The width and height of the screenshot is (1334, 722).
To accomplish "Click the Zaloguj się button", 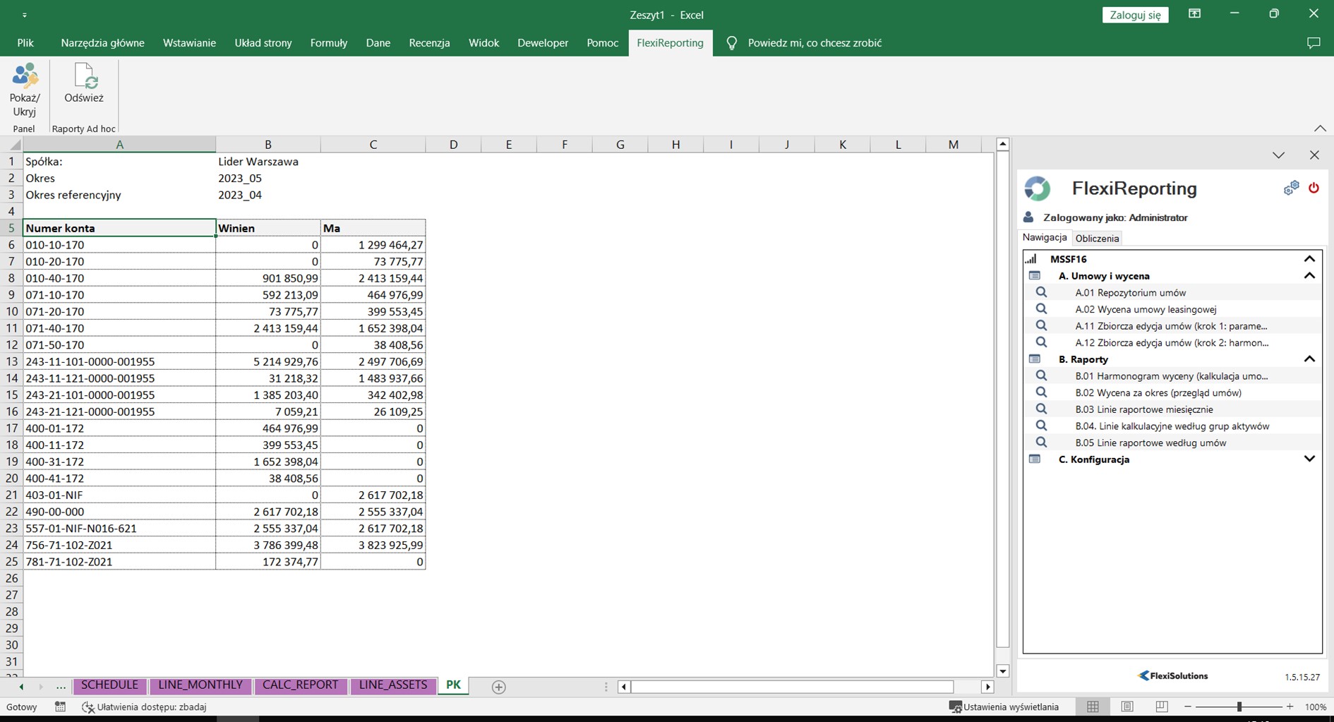I will click(x=1135, y=15).
